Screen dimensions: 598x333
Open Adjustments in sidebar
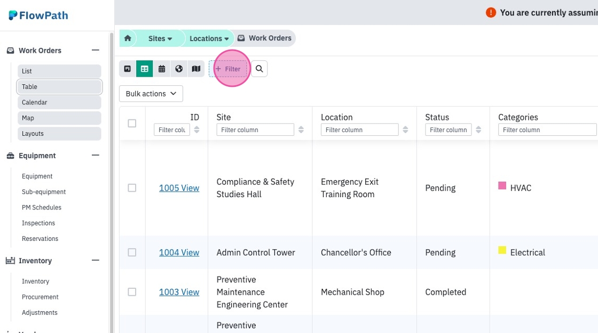click(x=40, y=312)
